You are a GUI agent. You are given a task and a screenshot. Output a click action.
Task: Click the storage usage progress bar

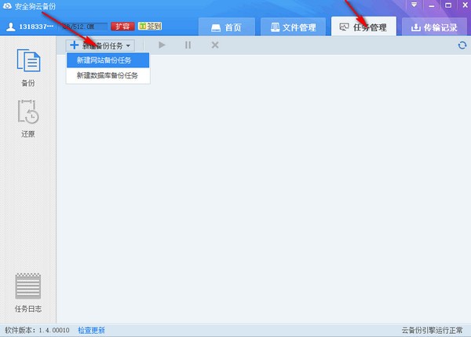86,27
